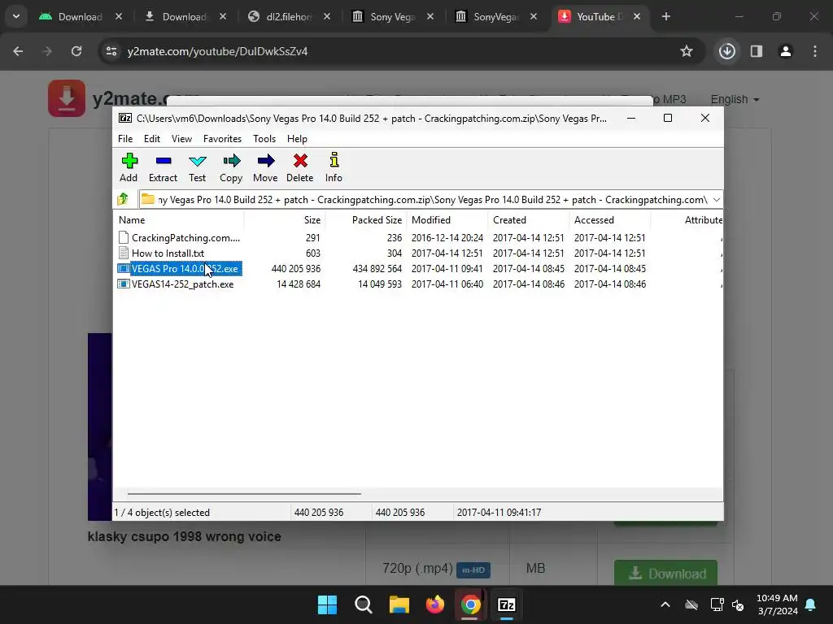Toggle the Chrome side panel icon

(x=757, y=51)
